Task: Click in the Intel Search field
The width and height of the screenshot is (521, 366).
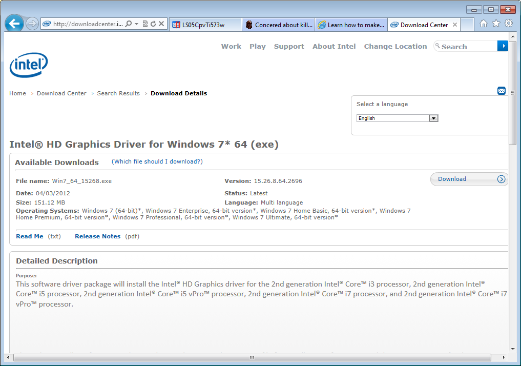Action: tap(466, 47)
